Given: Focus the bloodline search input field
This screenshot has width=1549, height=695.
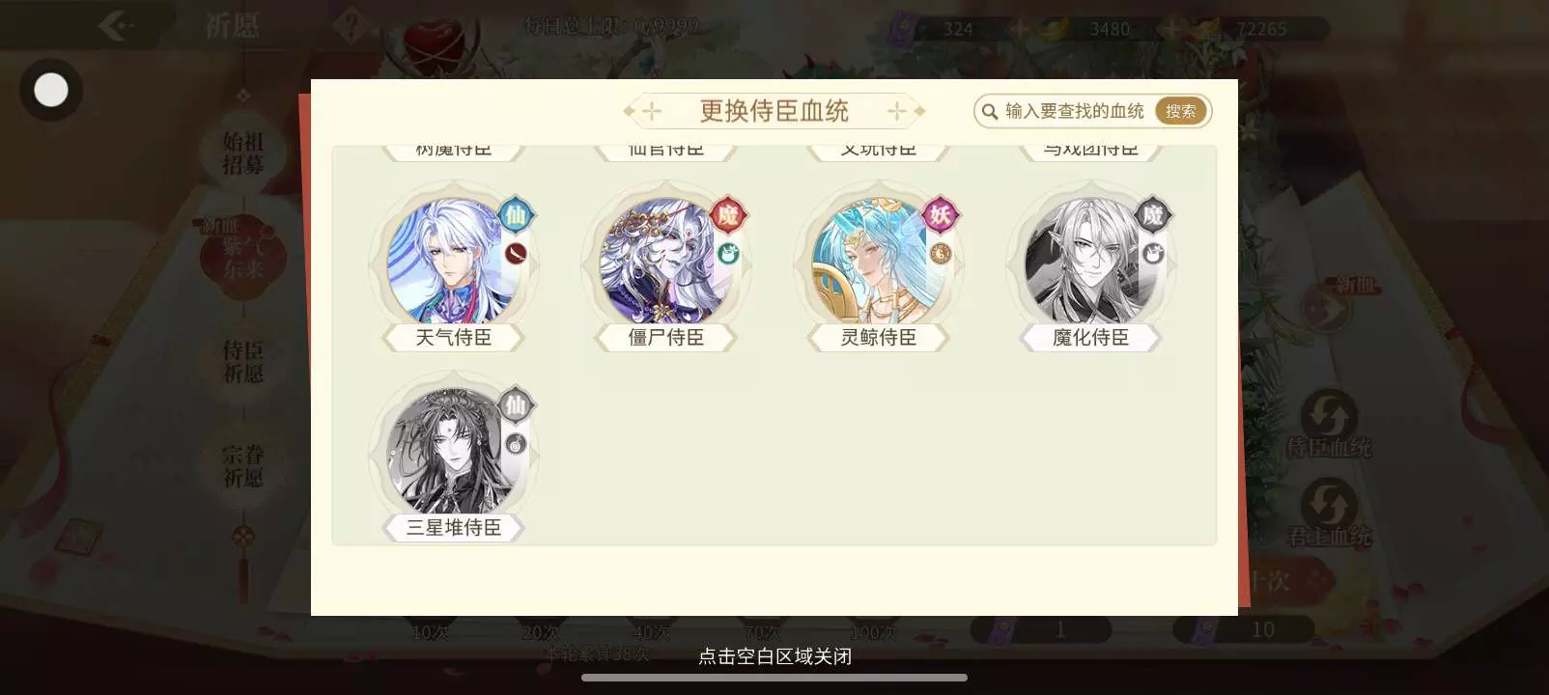Looking at the screenshot, I should (1074, 111).
